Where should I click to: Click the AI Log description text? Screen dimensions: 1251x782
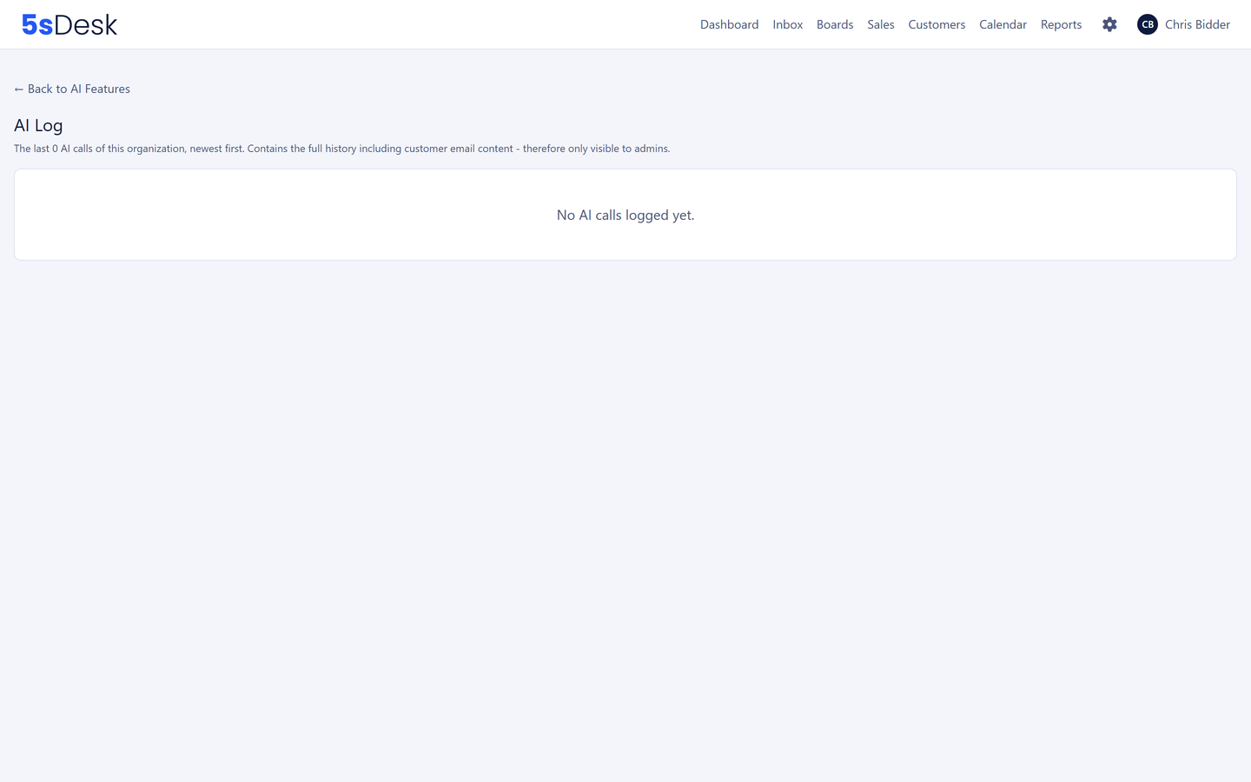(341, 149)
